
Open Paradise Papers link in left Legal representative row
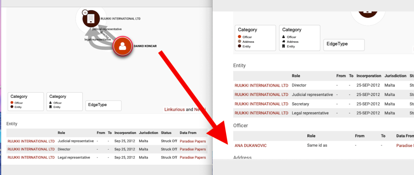point(193,157)
